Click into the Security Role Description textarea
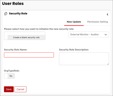 click(x=84, y=59)
